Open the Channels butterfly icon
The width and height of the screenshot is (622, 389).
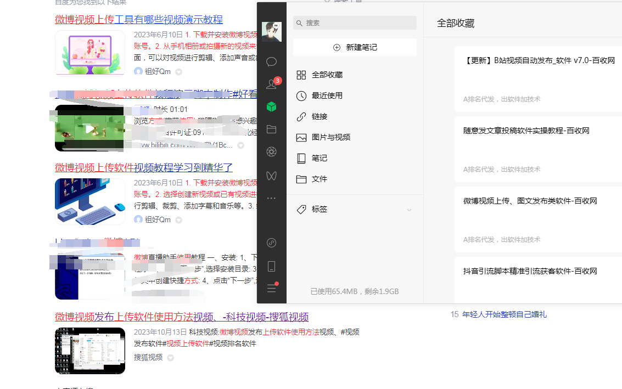pyautogui.click(x=271, y=175)
